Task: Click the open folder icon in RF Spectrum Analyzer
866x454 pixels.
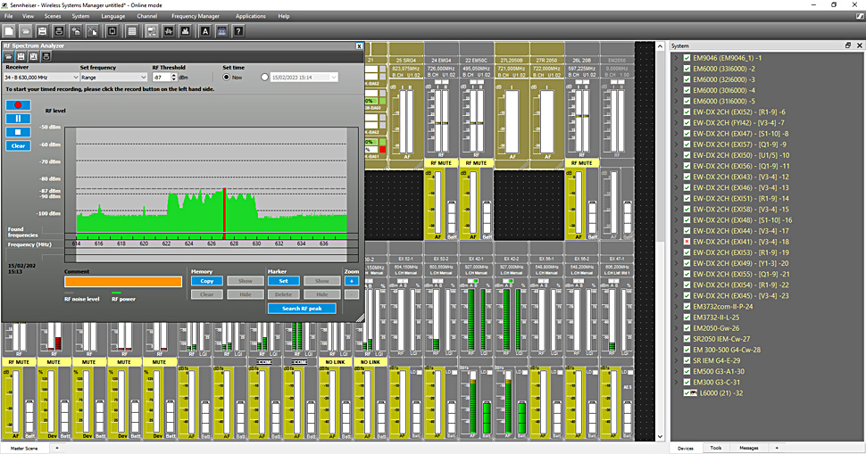Action: (10, 56)
